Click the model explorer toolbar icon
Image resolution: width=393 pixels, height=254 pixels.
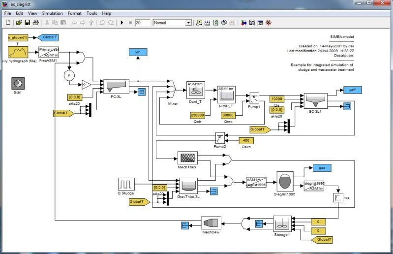point(252,23)
